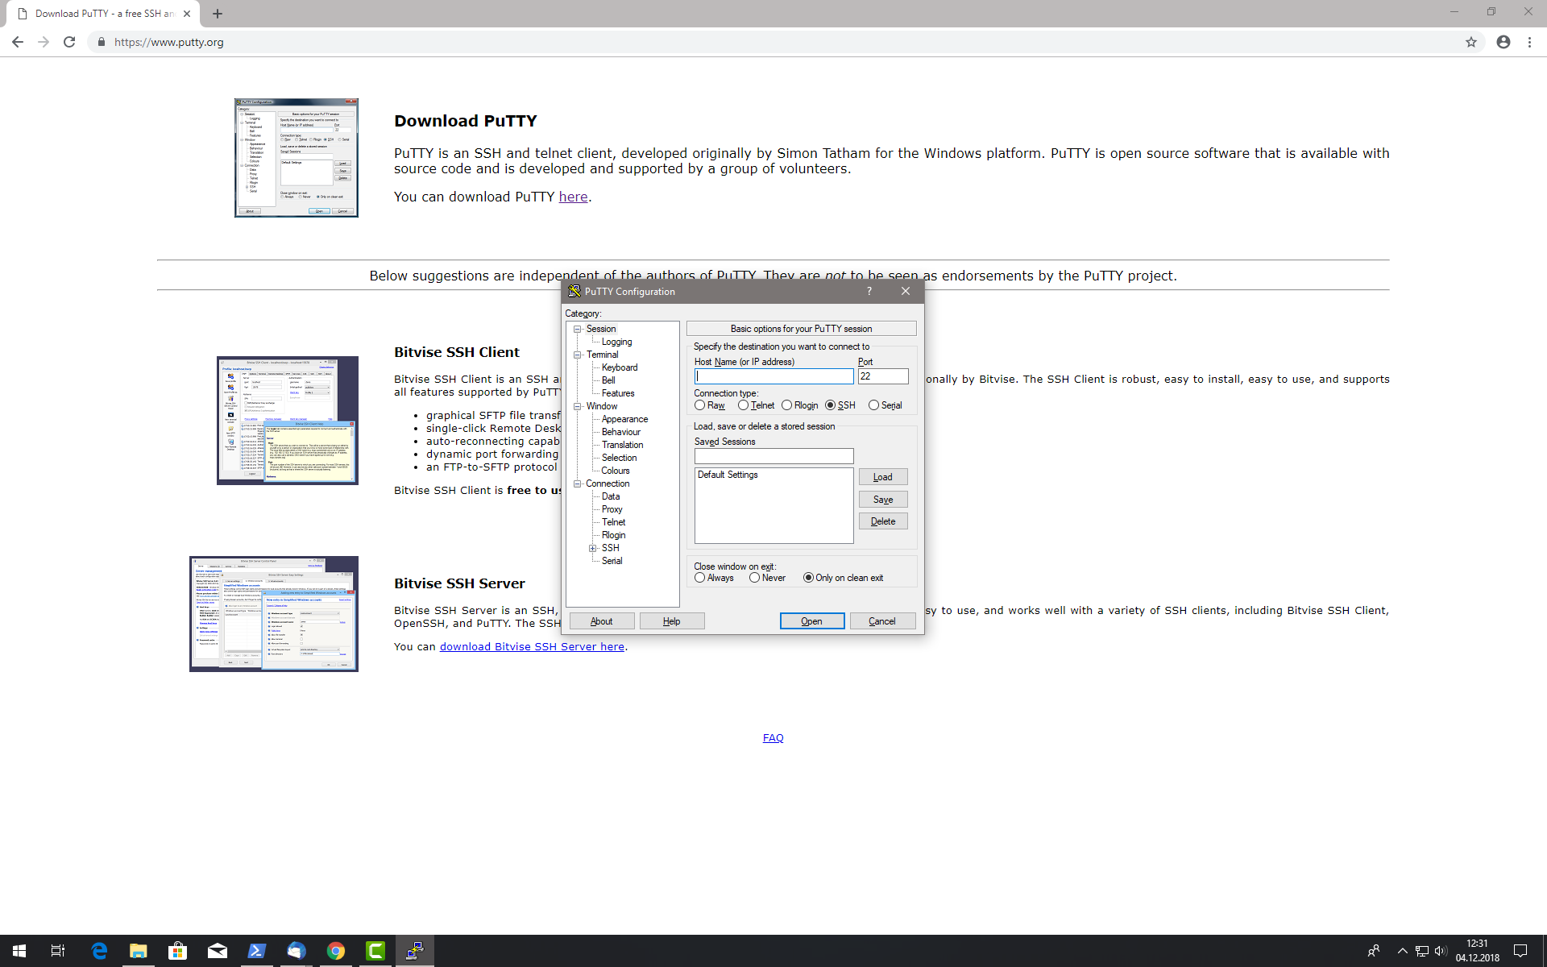Expand the SSH tree node
The image size is (1547, 967).
[593, 548]
